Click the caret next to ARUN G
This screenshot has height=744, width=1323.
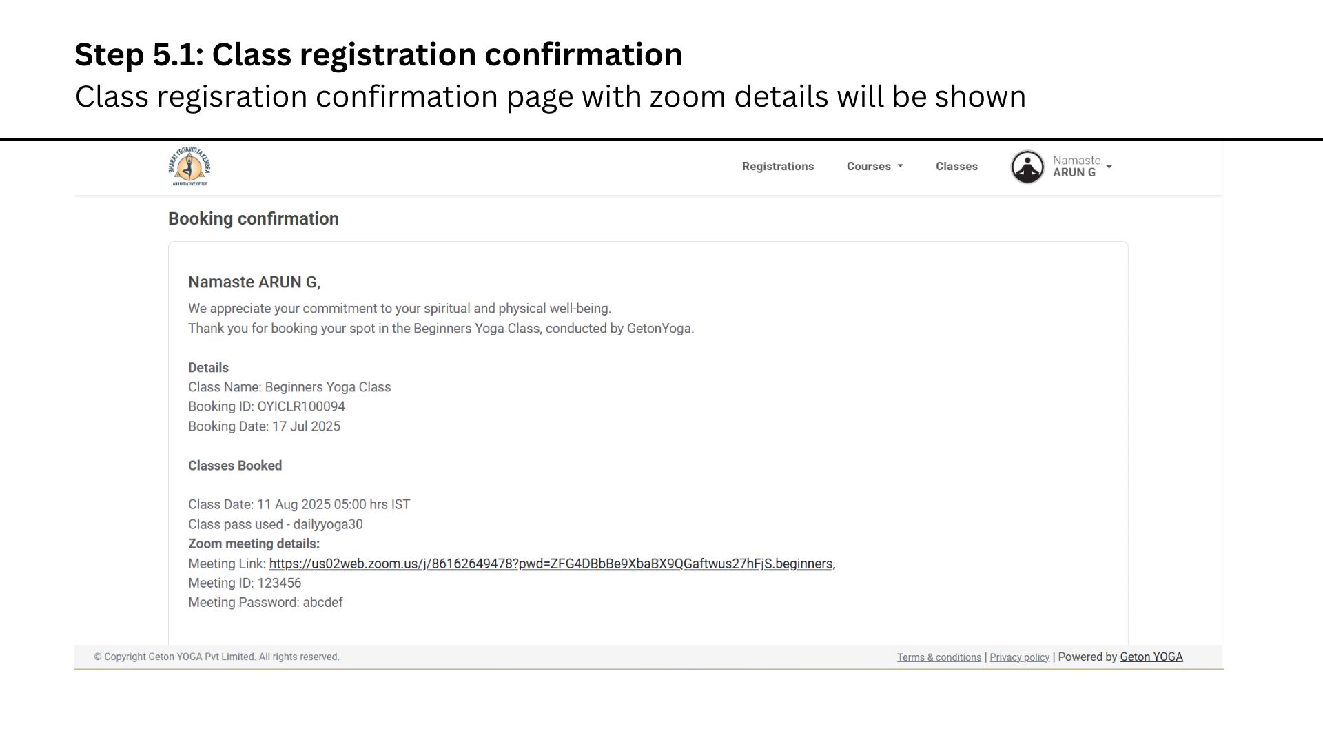pyautogui.click(x=1109, y=167)
